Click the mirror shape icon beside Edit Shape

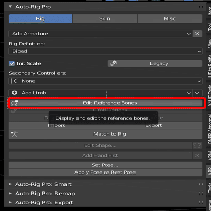click(x=197, y=145)
